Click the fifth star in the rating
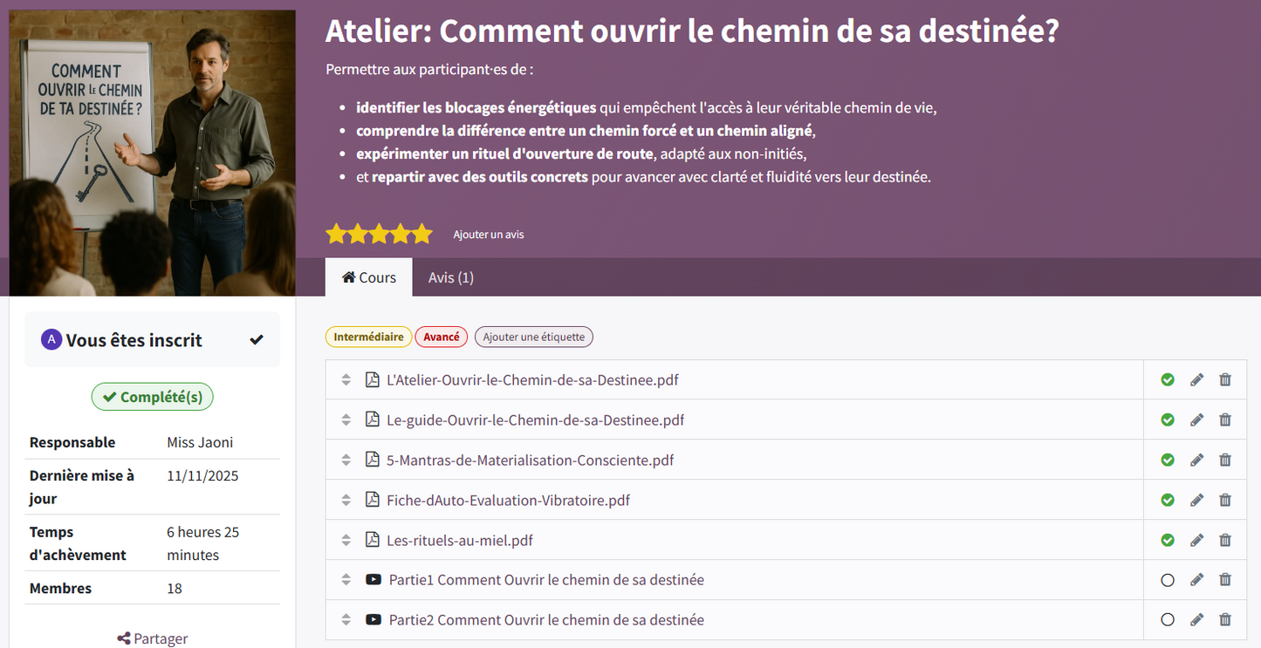1261x648 pixels. pyautogui.click(x=421, y=234)
